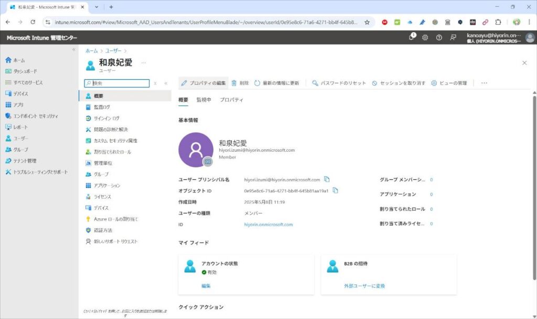
Task: Click the browser address bar
Action: tap(206, 22)
